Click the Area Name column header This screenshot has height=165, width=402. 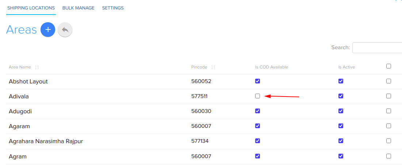coord(20,67)
